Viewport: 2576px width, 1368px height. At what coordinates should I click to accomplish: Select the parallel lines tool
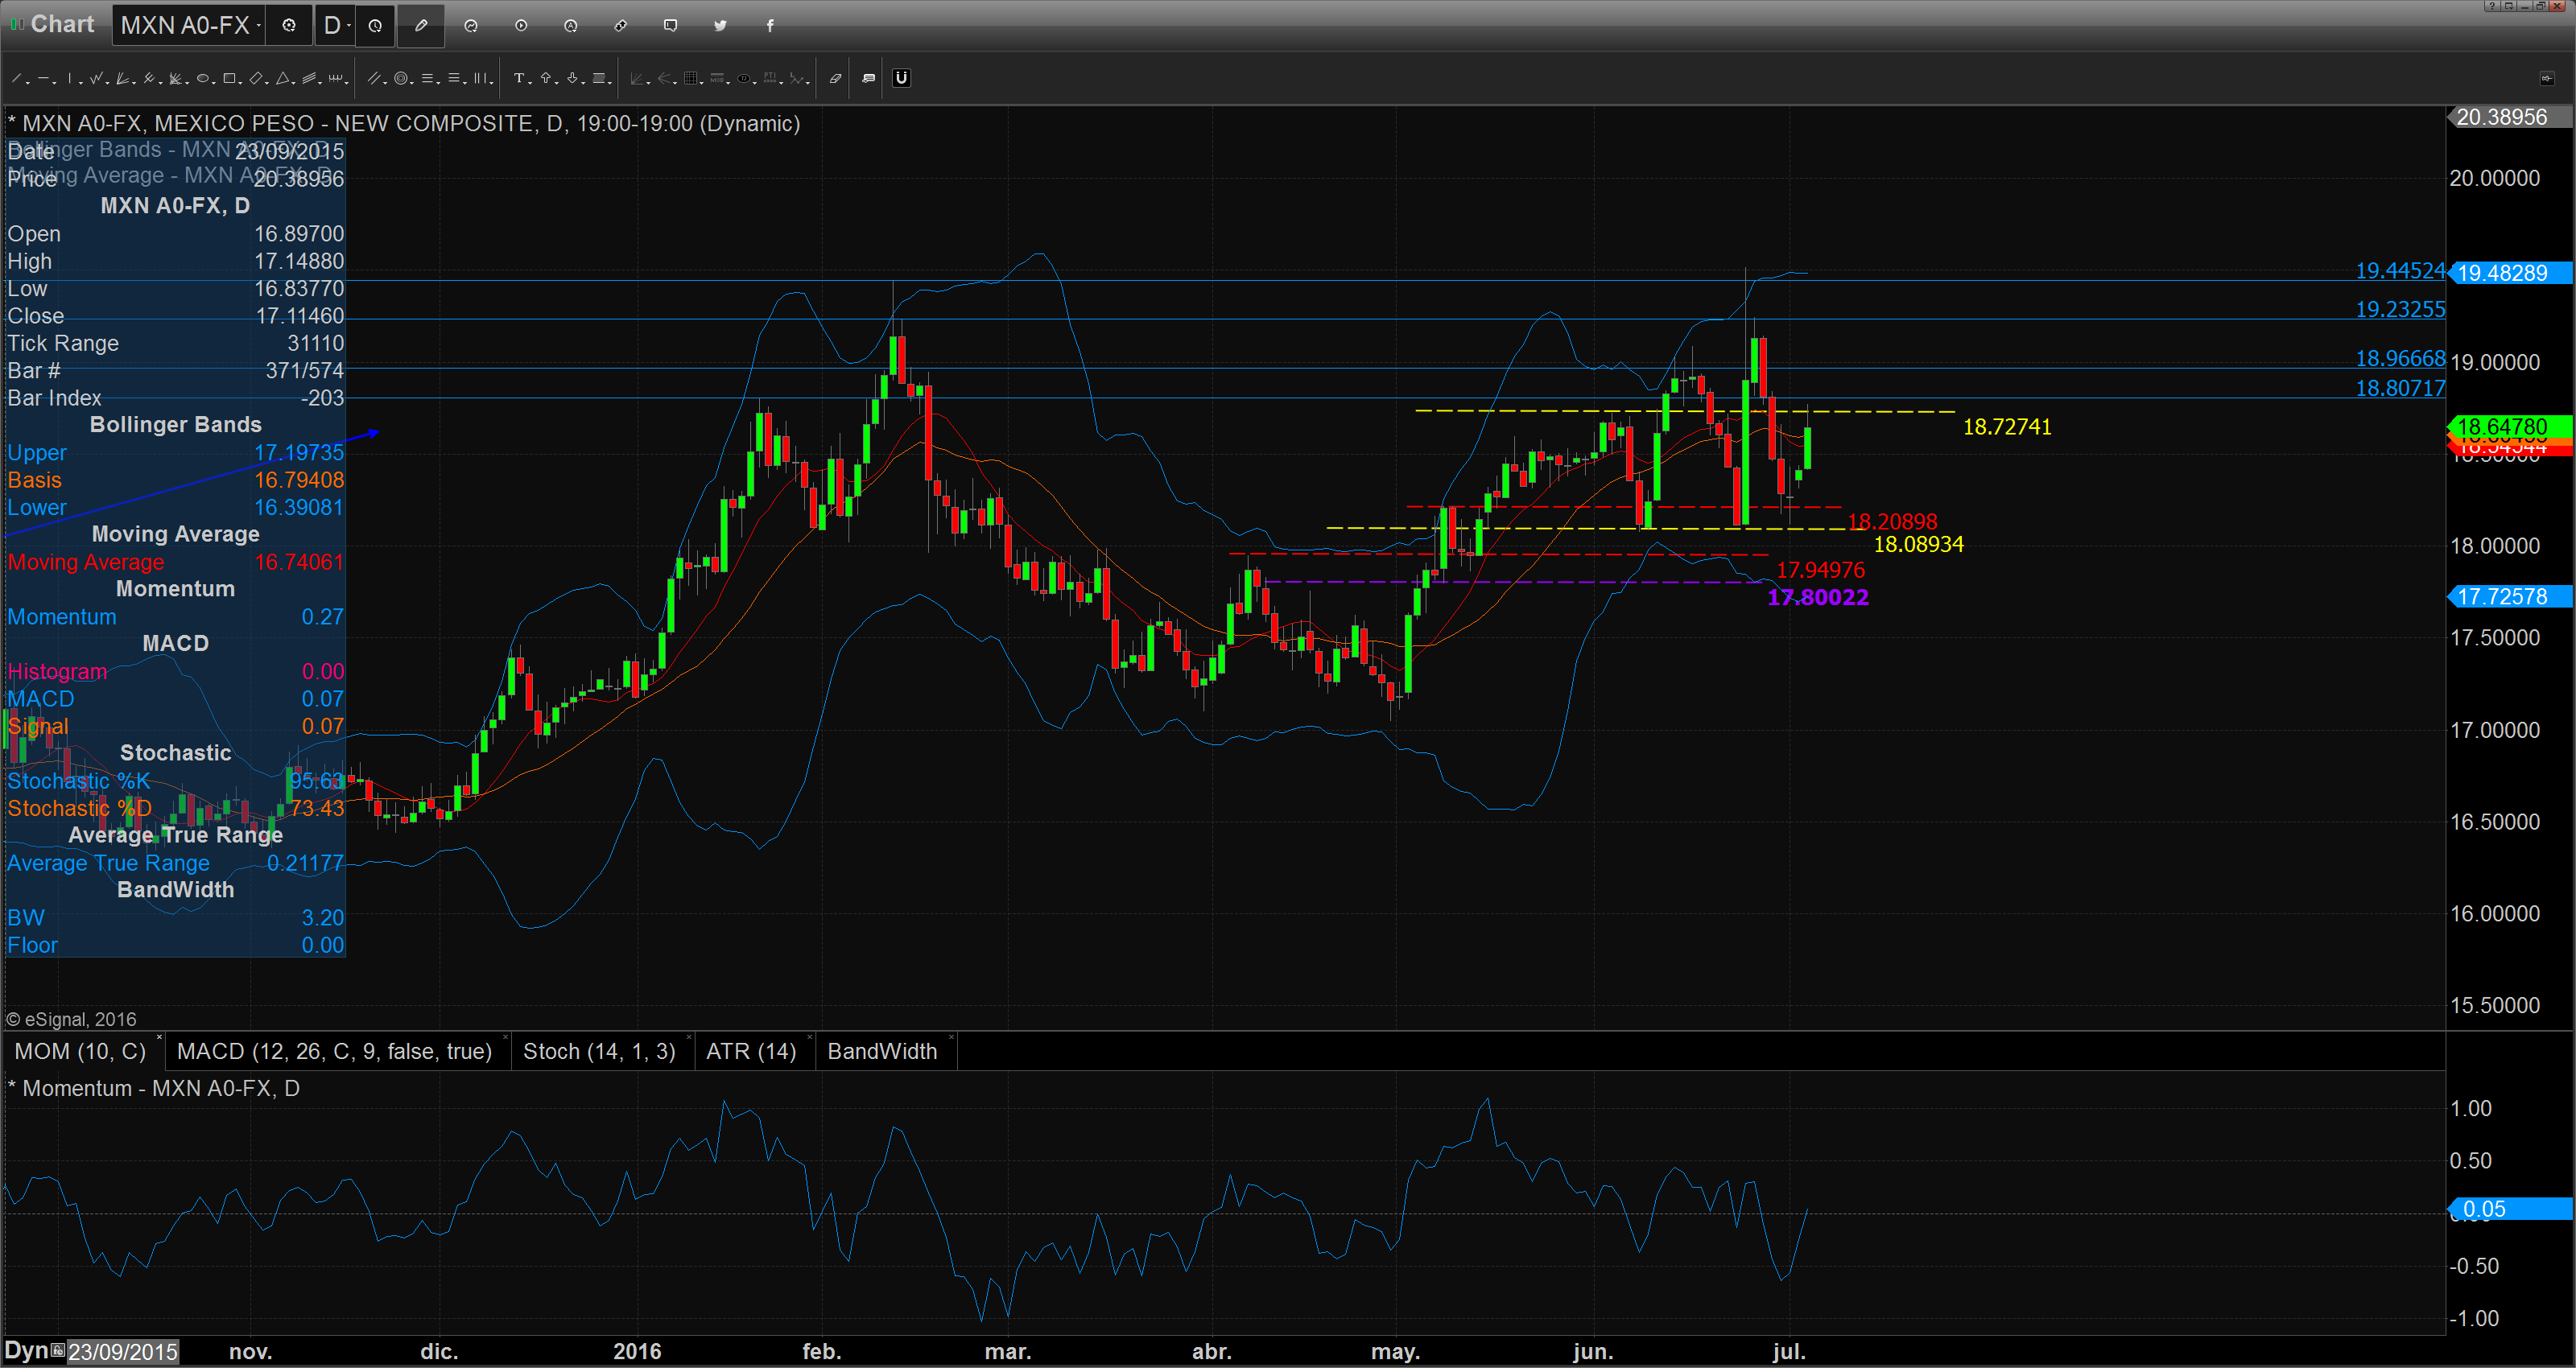pyautogui.click(x=374, y=78)
